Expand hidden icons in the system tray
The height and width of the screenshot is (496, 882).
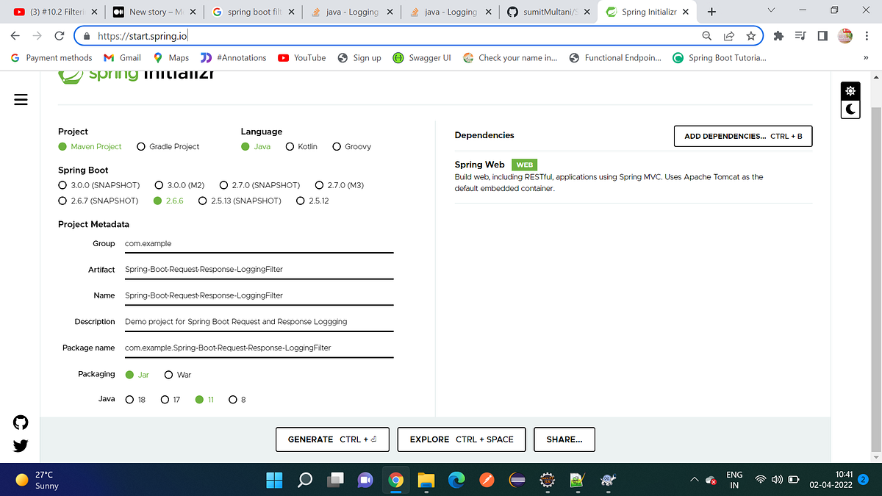[x=693, y=479]
